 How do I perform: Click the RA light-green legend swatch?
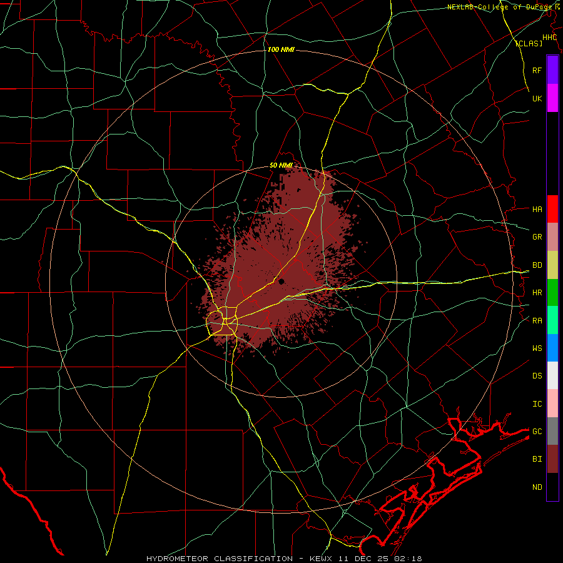(552, 320)
